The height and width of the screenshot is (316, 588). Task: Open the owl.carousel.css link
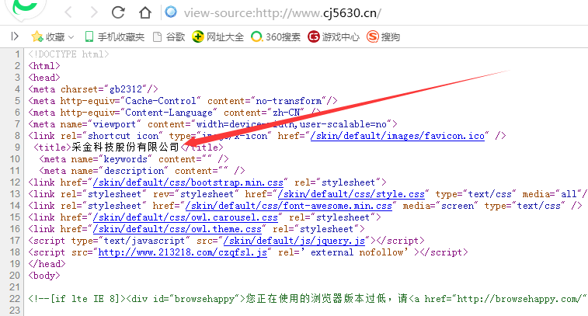[x=185, y=217]
